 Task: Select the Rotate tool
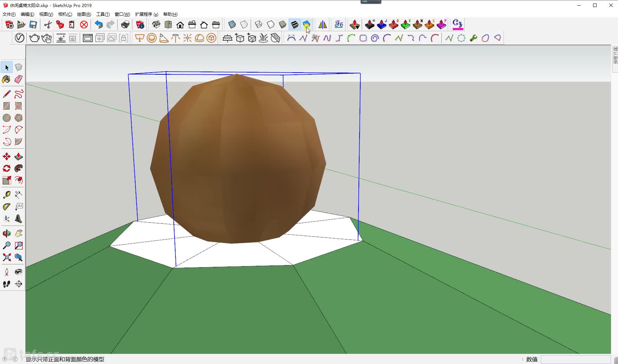(x=7, y=168)
